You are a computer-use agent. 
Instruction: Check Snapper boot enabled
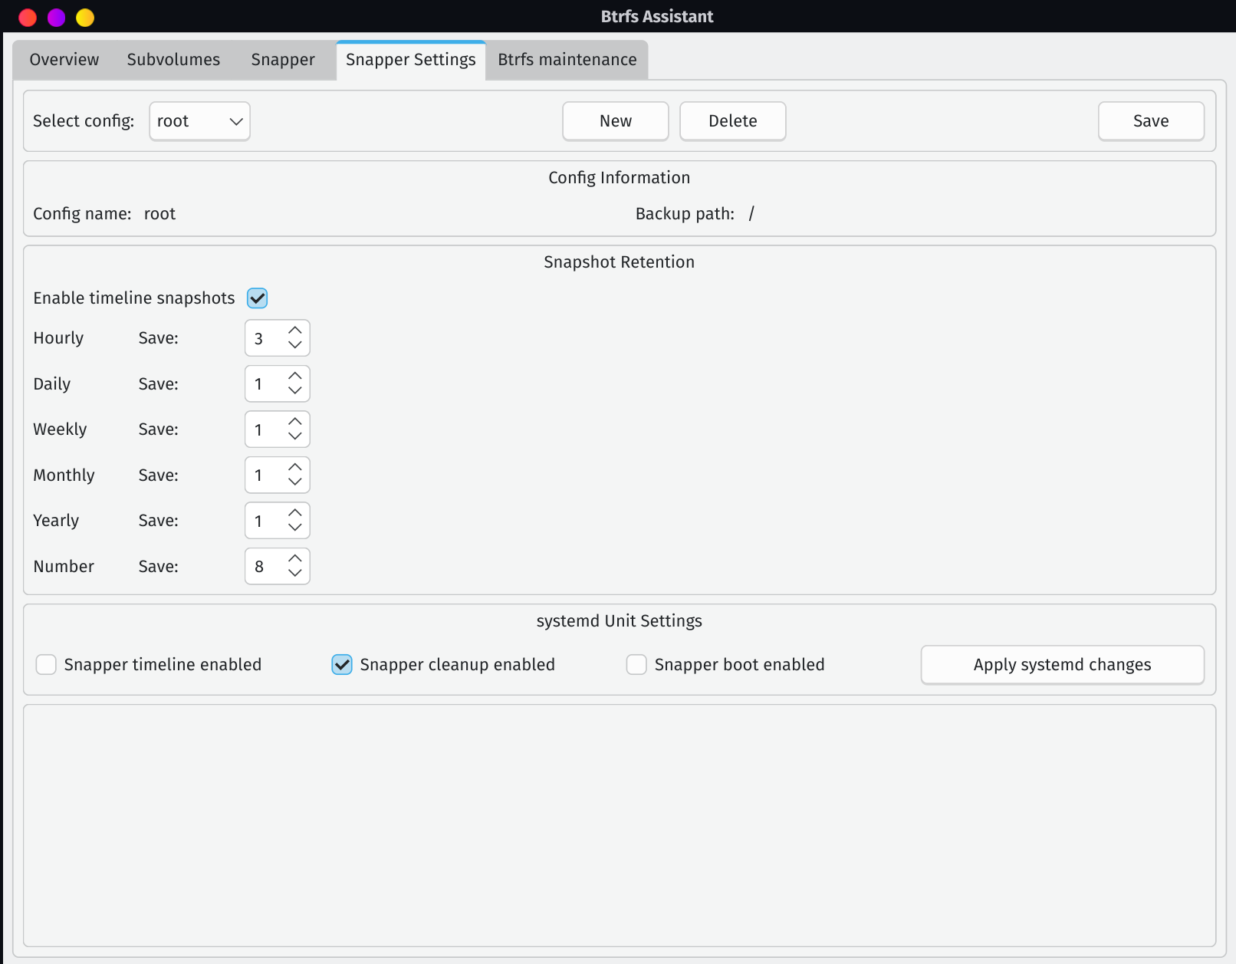(636, 665)
